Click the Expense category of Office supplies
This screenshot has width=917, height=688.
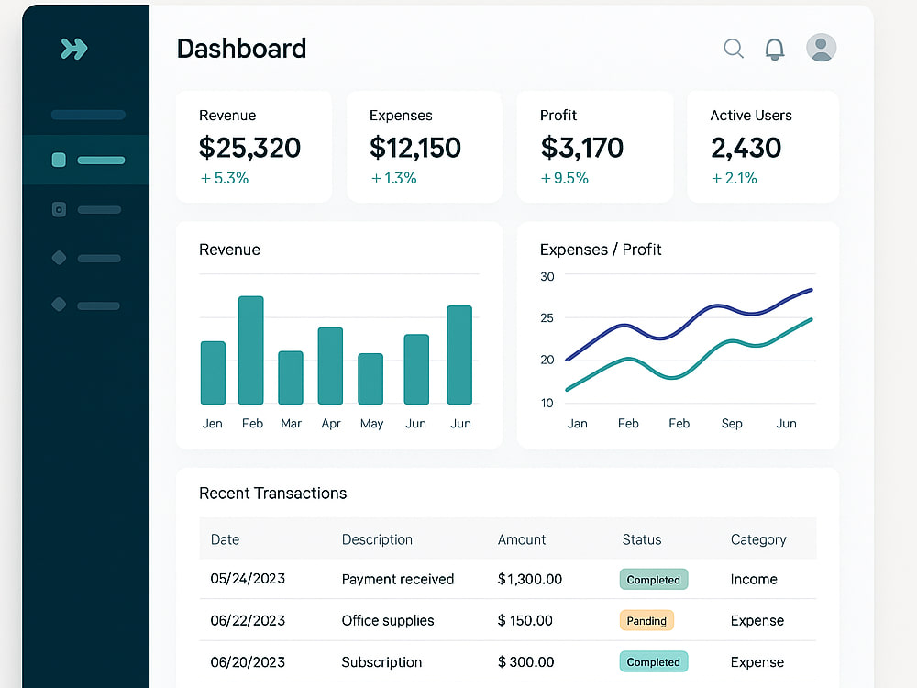[757, 621]
